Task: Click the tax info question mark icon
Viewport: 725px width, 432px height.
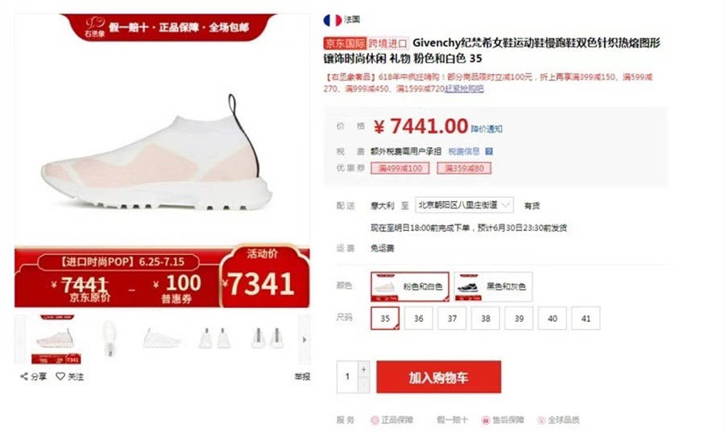Action: 489,151
